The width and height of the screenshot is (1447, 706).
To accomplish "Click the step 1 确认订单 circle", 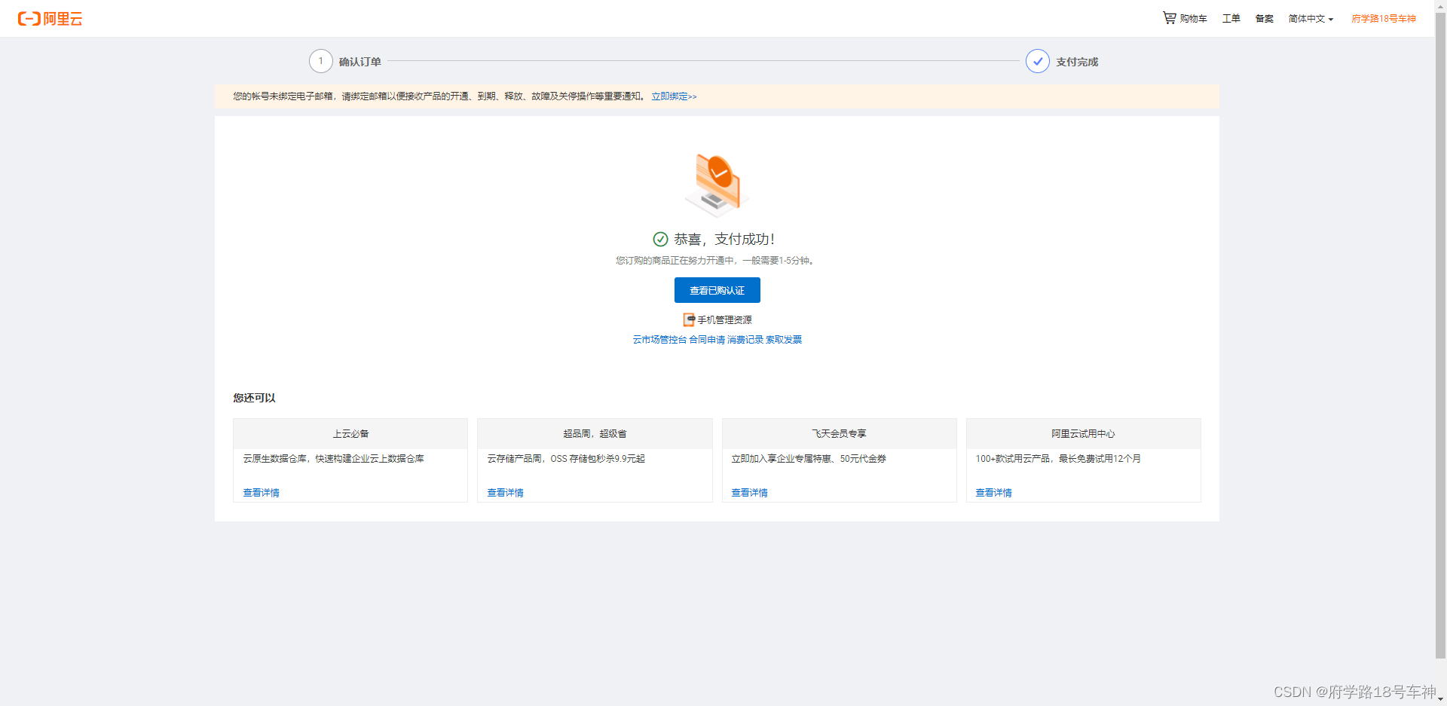I will point(321,61).
